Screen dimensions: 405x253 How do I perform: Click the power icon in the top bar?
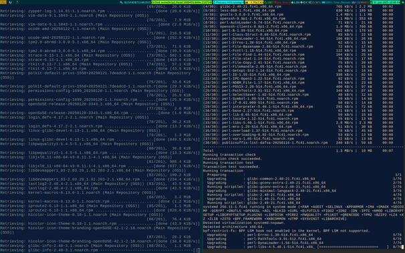[x=10, y=2]
